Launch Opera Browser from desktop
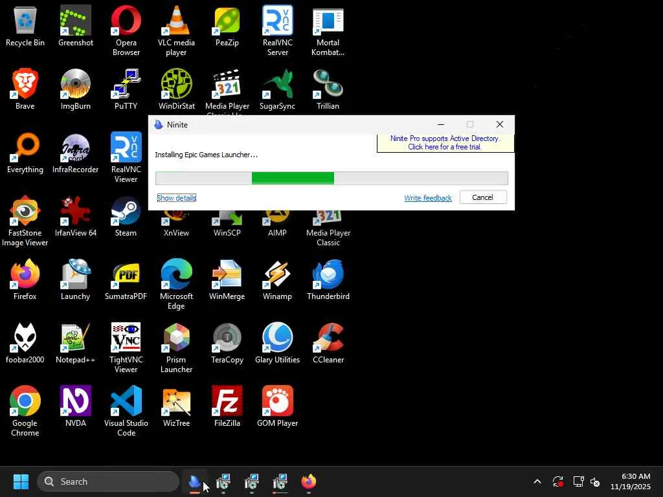The height and width of the screenshot is (497, 663). pos(126,30)
